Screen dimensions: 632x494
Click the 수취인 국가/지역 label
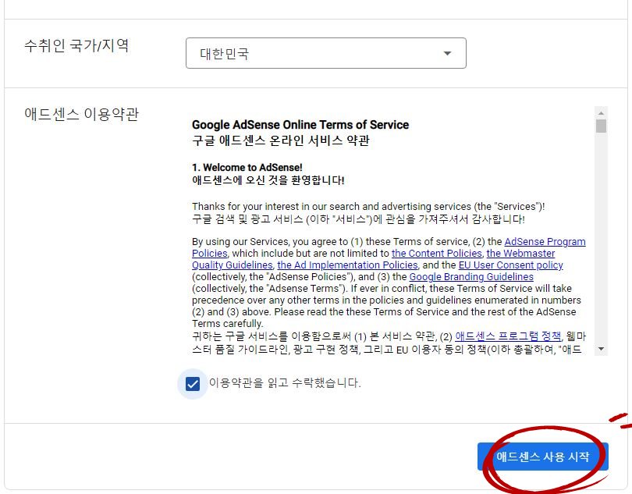pos(76,45)
